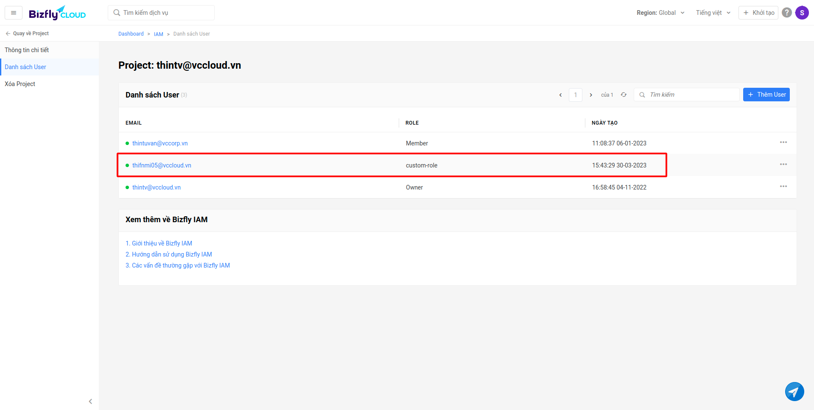The height and width of the screenshot is (410, 814).
Task: Click the refresh user list icon
Action: click(x=624, y=95)
